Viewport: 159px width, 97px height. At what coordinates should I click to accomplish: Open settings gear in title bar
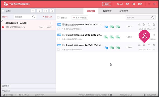click(x=134, y=4)
